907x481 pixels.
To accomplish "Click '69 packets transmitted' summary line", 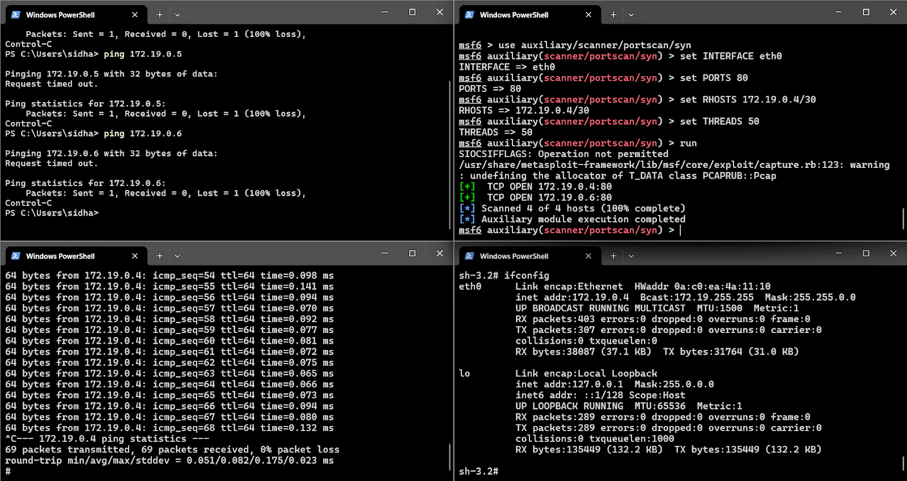I will point(172,449).
